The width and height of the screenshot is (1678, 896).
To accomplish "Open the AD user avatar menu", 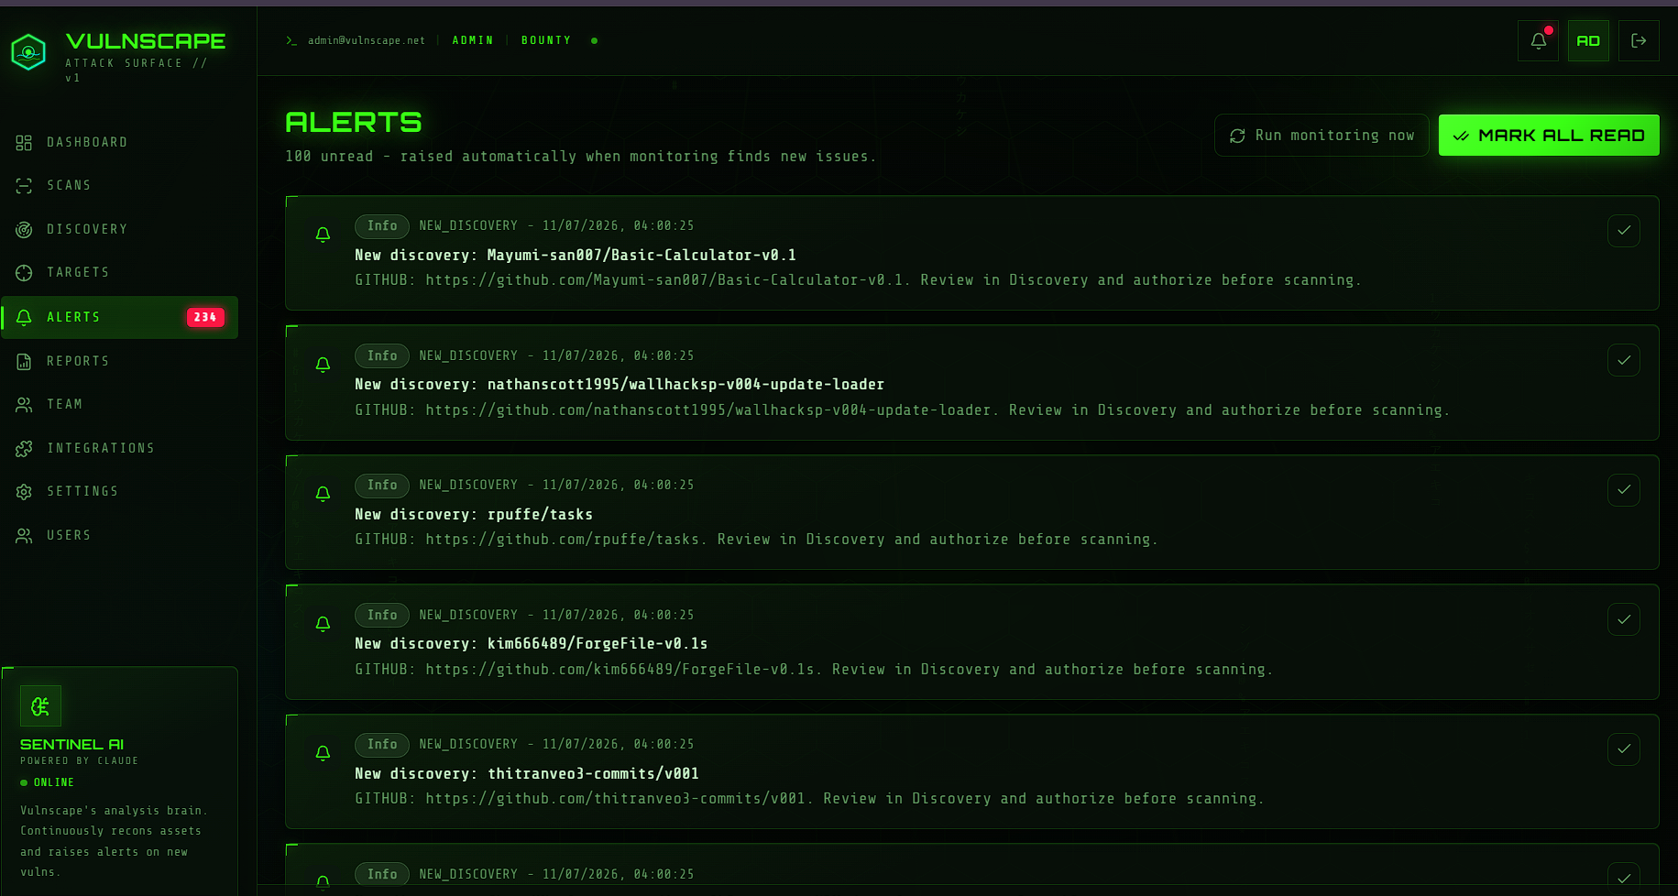I will [1588, 40].
